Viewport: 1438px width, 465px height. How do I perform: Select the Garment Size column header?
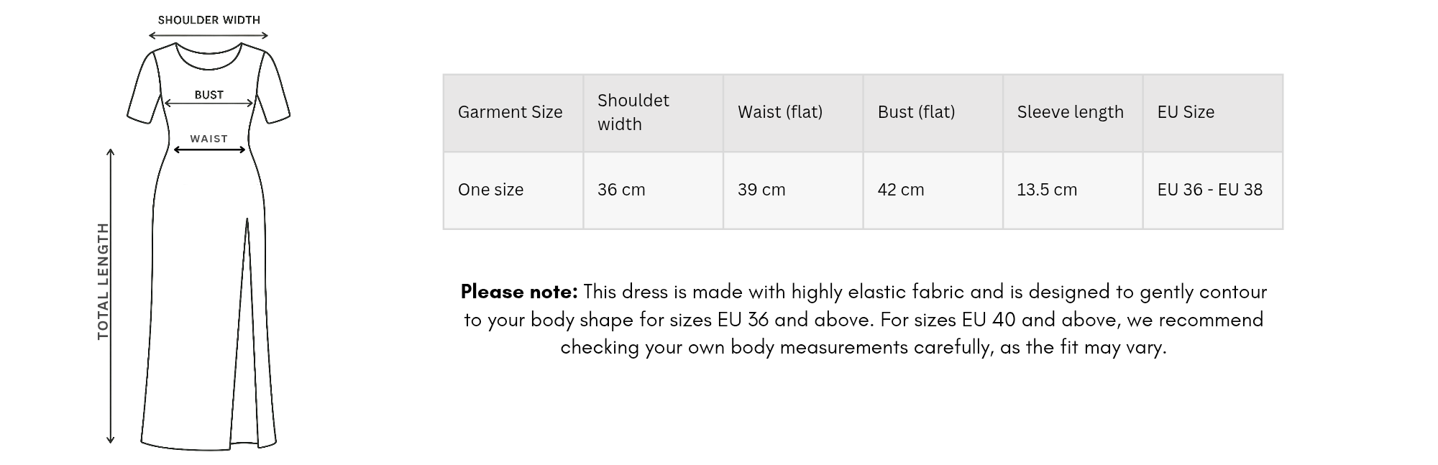[510, 112]
